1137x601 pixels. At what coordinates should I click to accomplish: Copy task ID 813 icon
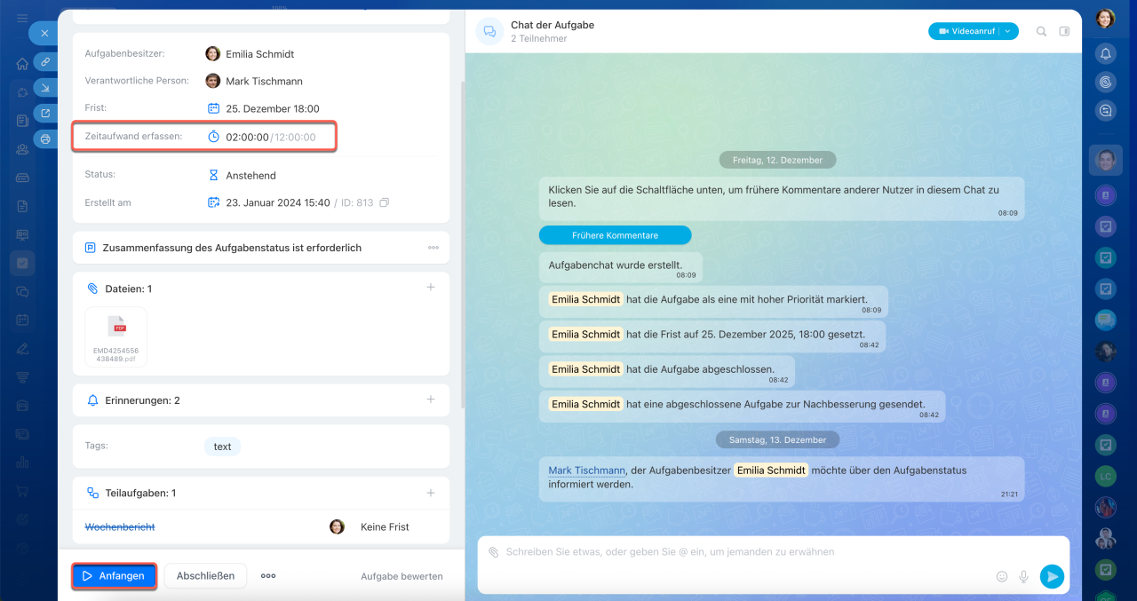[384, 202]
